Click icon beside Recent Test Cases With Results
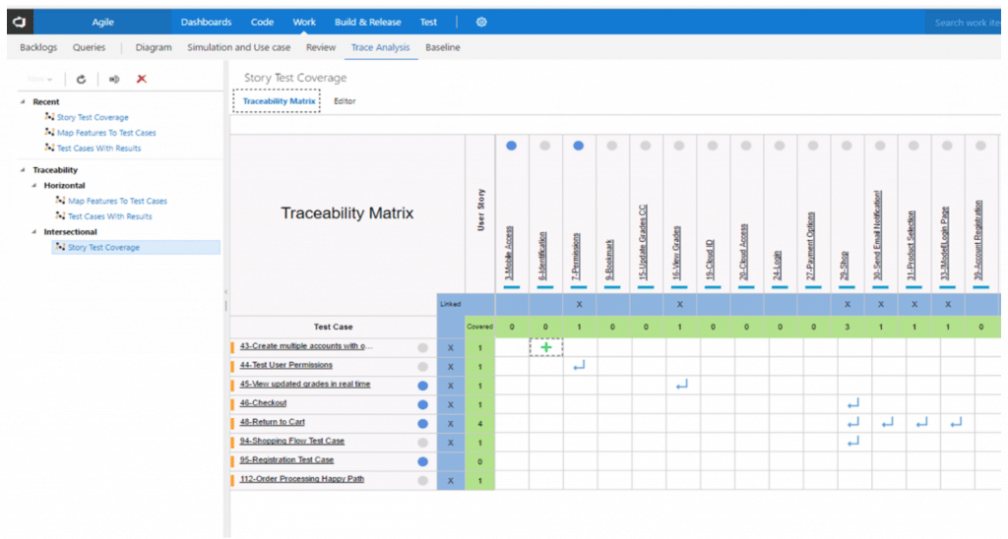The height and width of the screenshot is (539, 1008). [x=49, y=148]
